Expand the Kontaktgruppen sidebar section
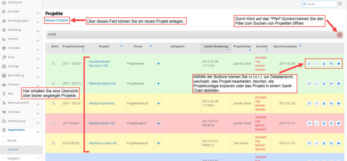 [x=38, y=22]
